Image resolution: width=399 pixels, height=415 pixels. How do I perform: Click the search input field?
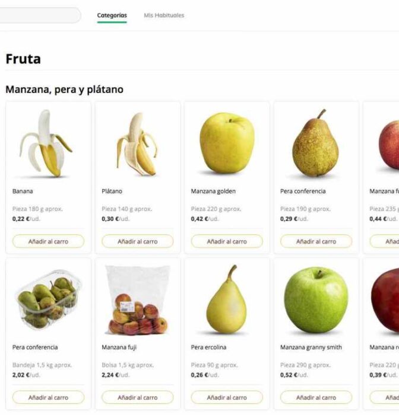39,15
